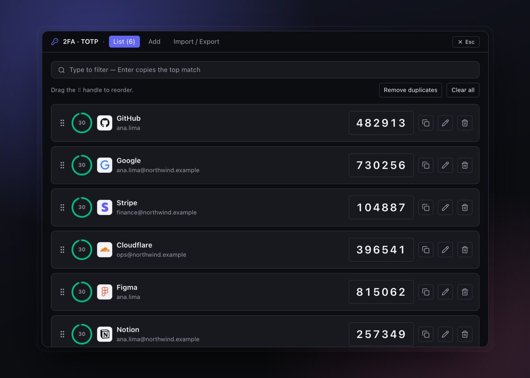This screenshot has height=378, width=530.
Task: Click the Figma drag handle icon
Action: [62, 292]
